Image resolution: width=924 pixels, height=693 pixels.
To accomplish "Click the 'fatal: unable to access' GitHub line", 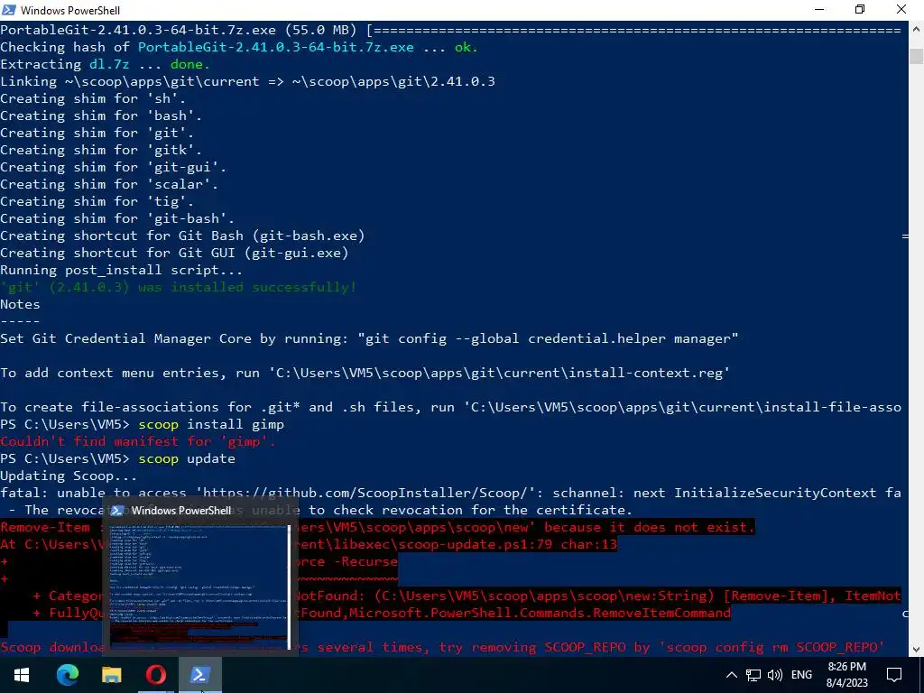I will 451,493.
